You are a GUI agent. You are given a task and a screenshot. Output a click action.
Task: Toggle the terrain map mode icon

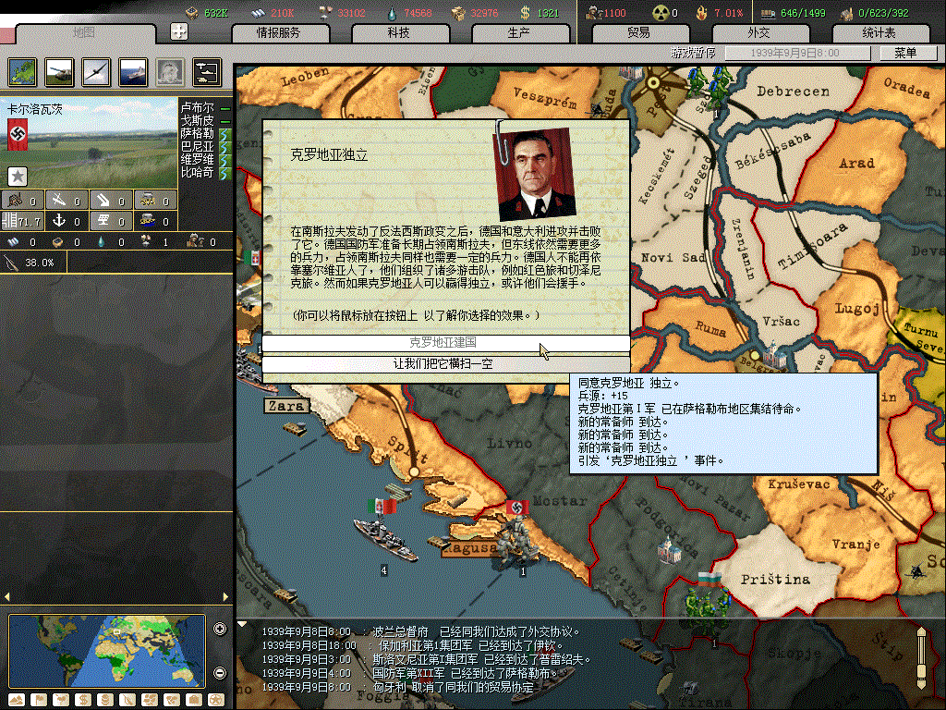tap(15, 699)
